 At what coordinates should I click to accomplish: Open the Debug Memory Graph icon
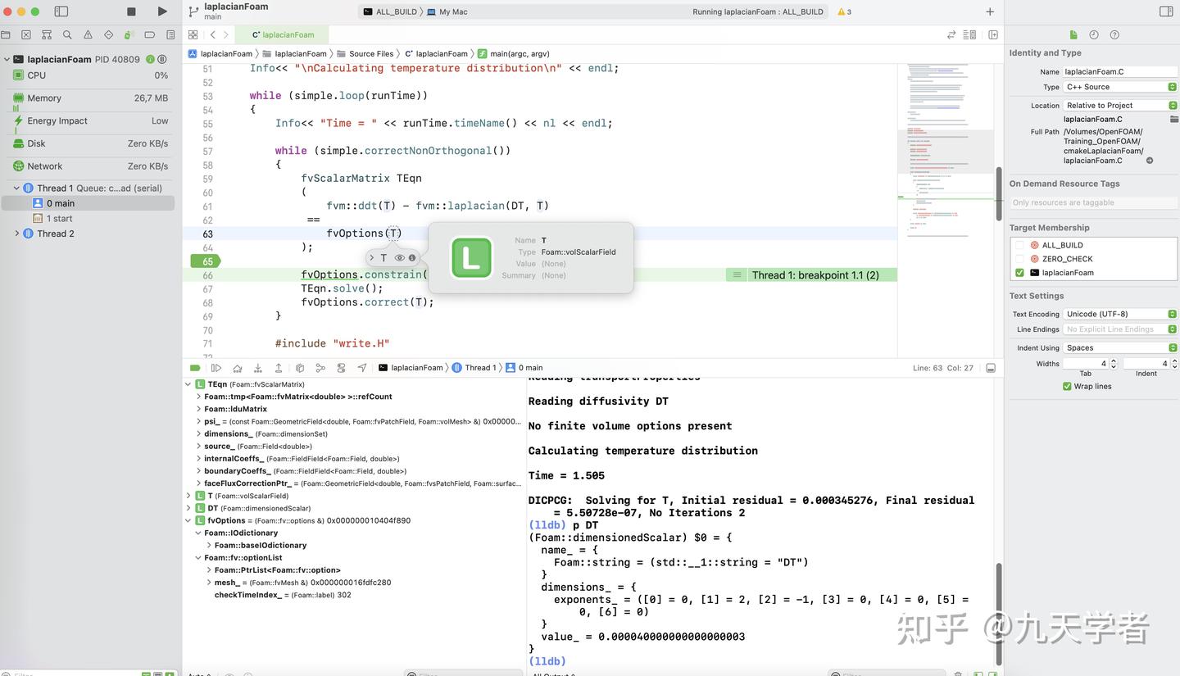tap(321, 368)
